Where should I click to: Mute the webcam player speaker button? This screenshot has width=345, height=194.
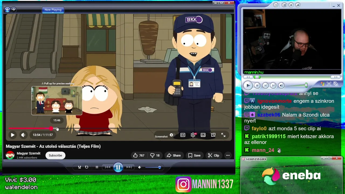tap(281, 85)
